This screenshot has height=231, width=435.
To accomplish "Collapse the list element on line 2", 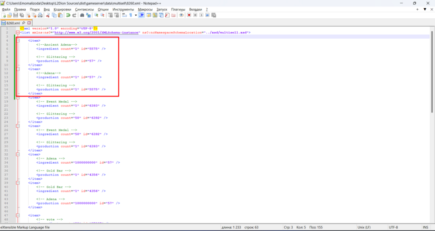I will (x=18, y=33).
